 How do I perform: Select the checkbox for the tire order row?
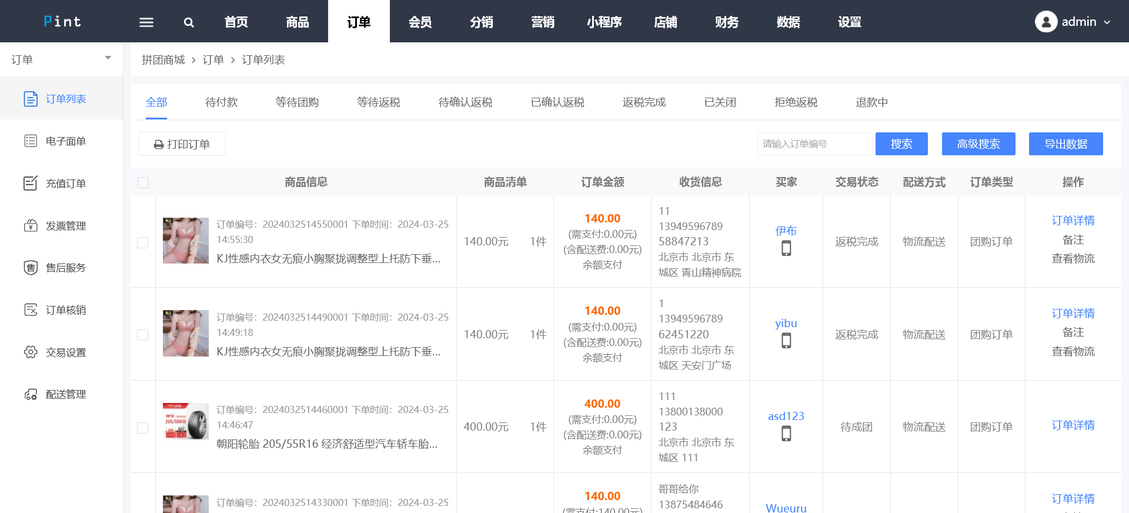(x=143, y=428)
